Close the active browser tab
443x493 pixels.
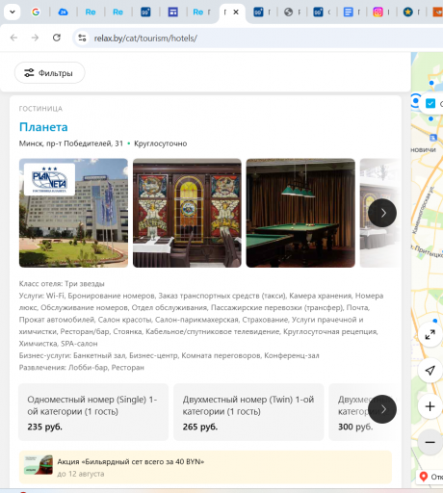(x=236, y=13)
